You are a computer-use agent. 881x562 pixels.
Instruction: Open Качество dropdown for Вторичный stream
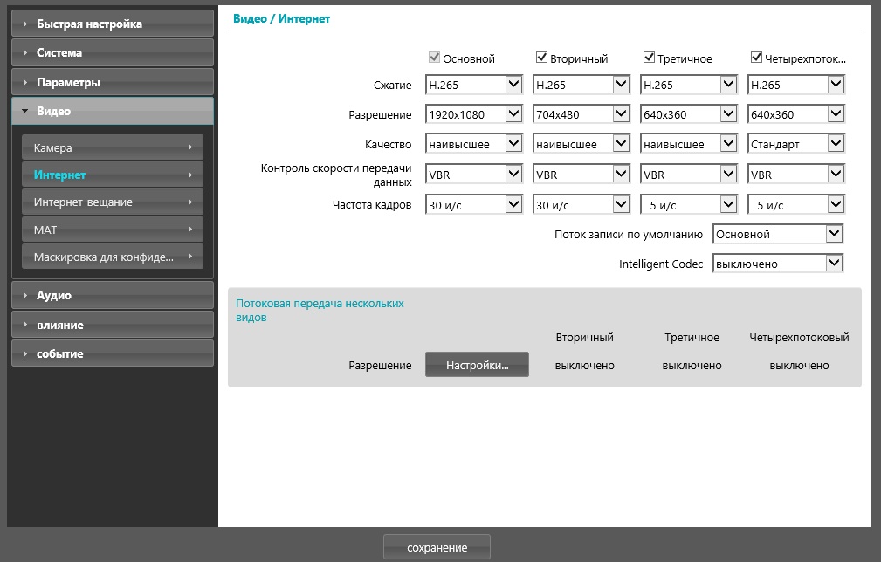tap(582, 144)
